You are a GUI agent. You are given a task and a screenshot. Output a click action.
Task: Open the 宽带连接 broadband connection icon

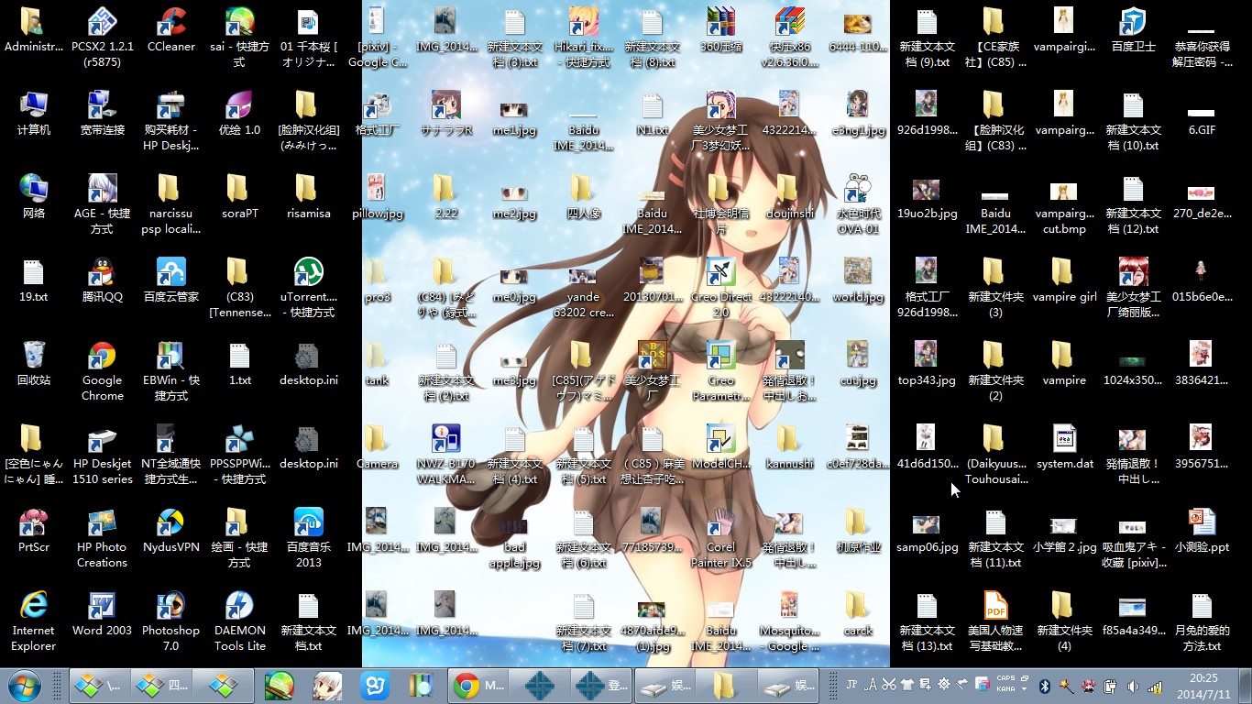[x=102, y=104]
